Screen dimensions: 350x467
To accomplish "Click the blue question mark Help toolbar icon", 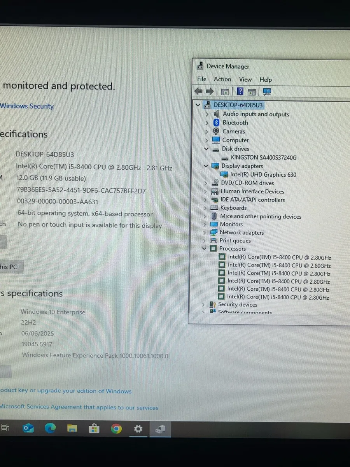I will (240, 92).
